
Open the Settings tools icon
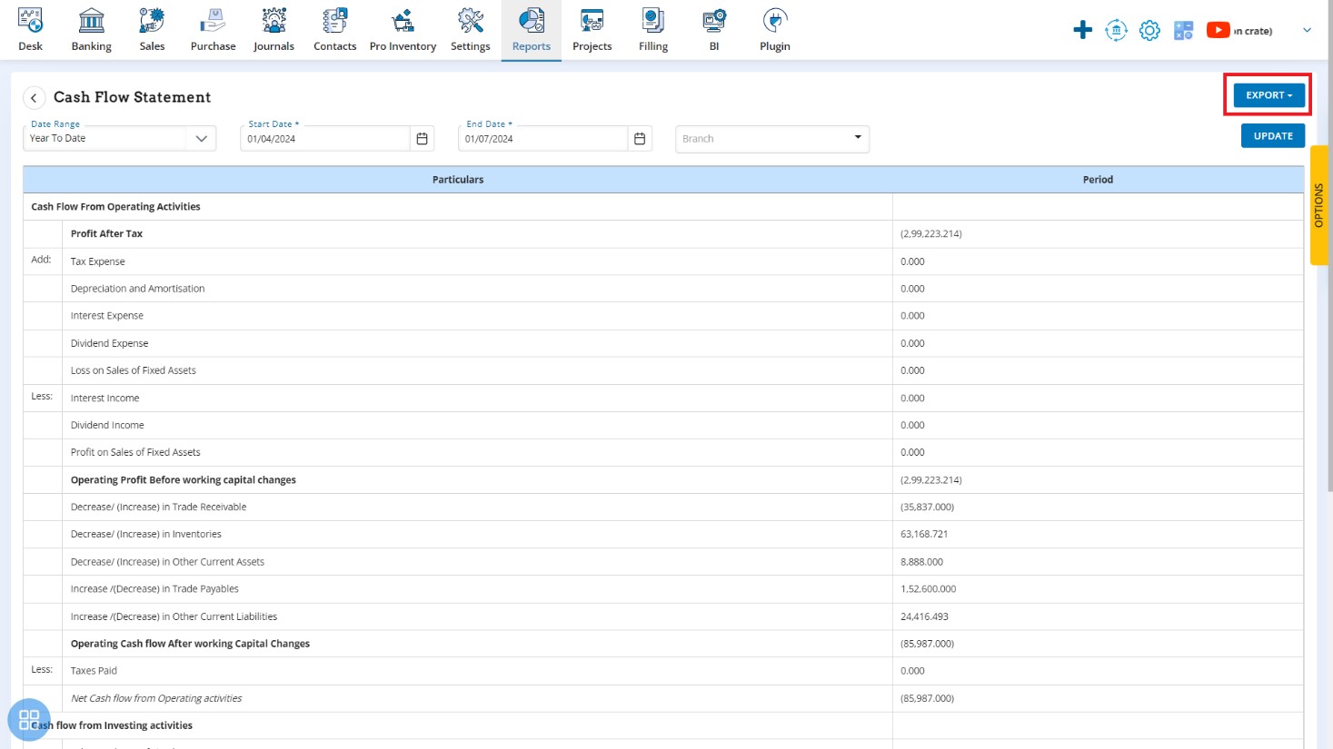(x=471, y=20)
